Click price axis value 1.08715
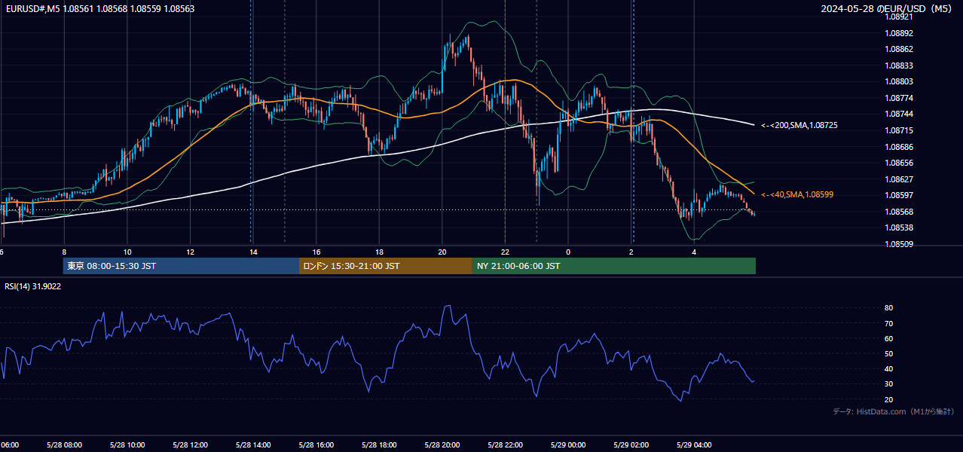The image size is (963, 452). tap(900, 130)
